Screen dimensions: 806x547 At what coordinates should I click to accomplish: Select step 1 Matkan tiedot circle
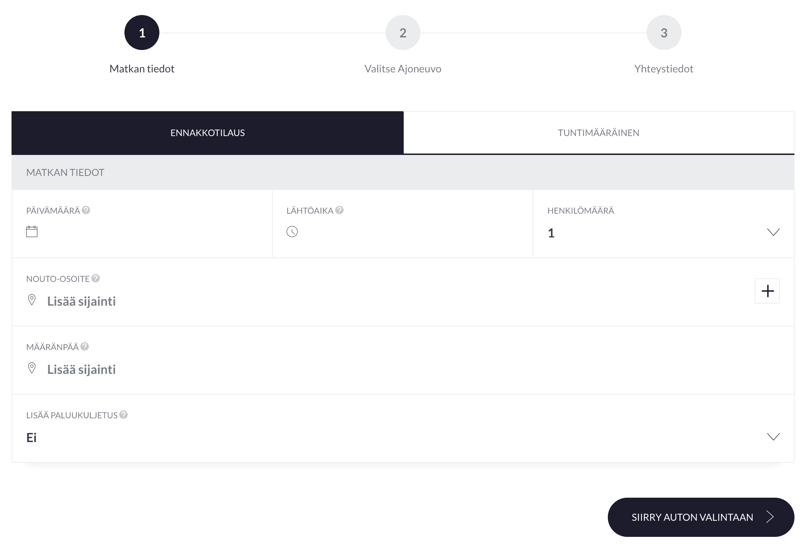pos(142,33)
